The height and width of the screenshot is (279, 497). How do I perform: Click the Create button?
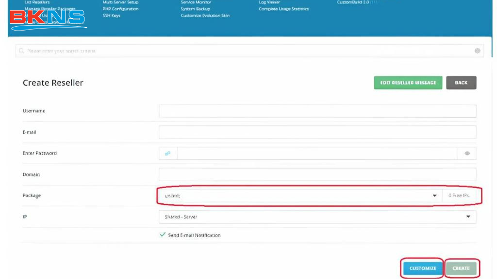point(461,268)
